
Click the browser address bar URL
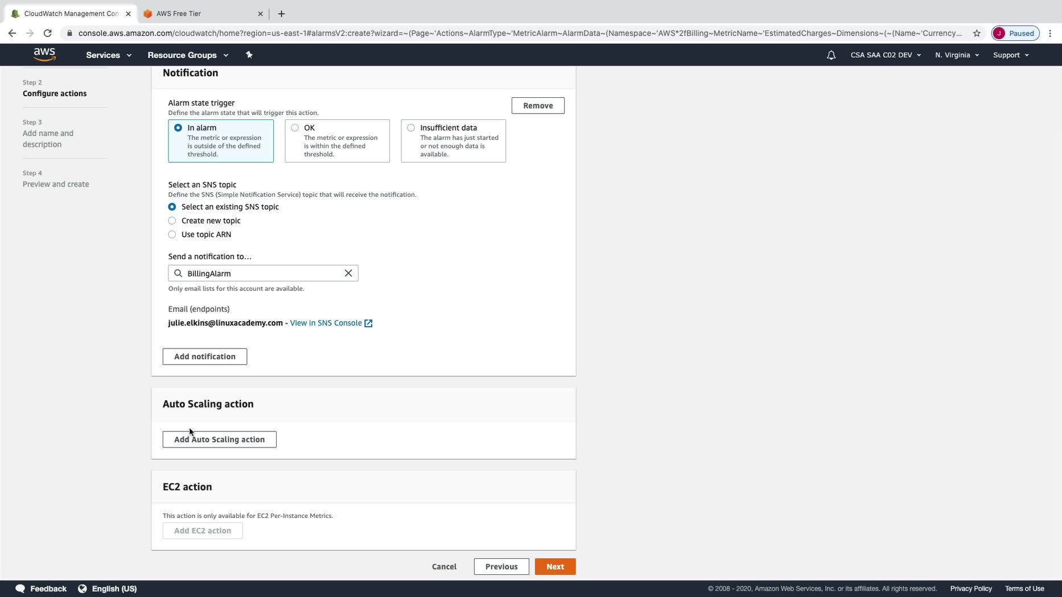click(x=520, y=33)
